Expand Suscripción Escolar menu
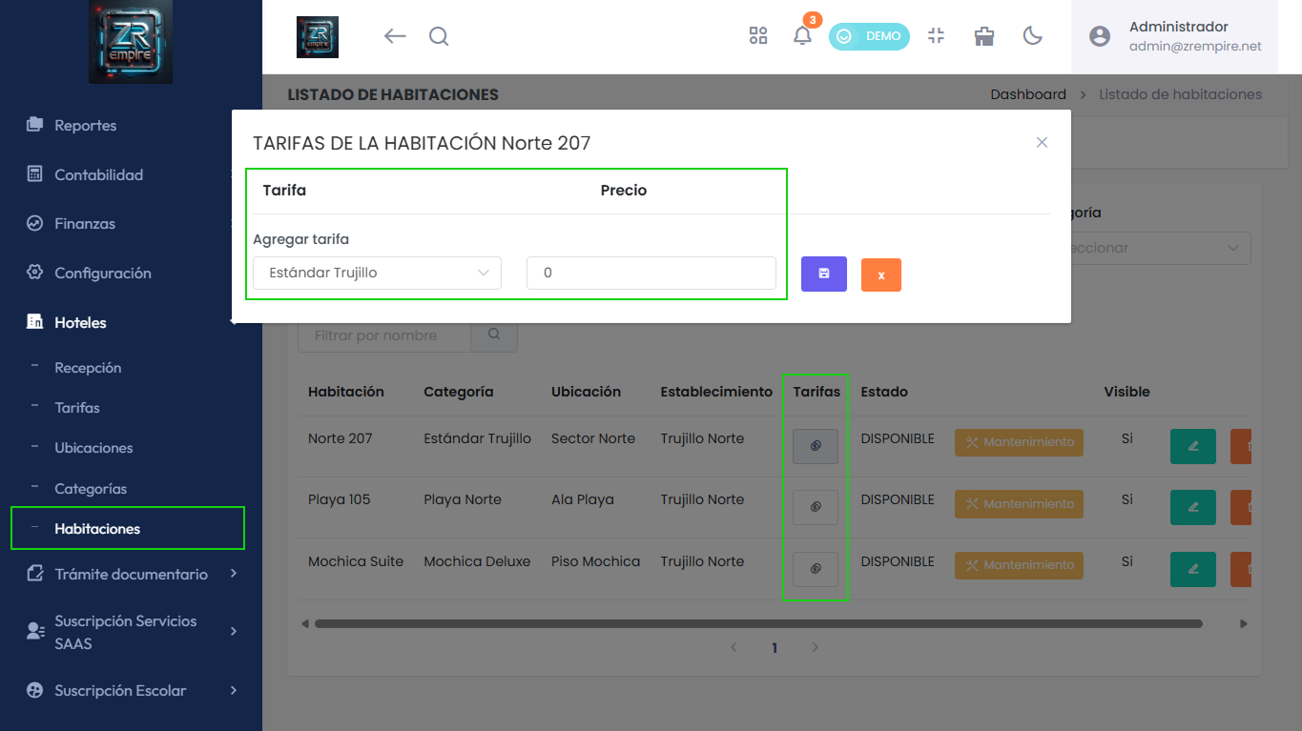The width and height of the screenshot is (1302, 731). [131, 690]
